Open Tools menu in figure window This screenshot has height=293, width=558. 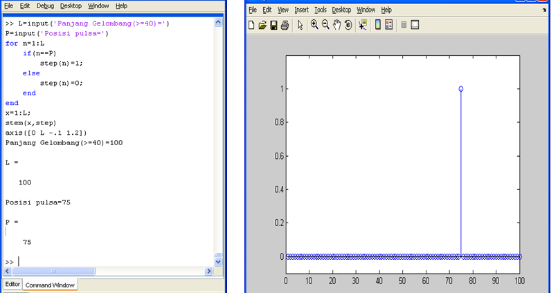pyautogui.click(x=321, y=10)
